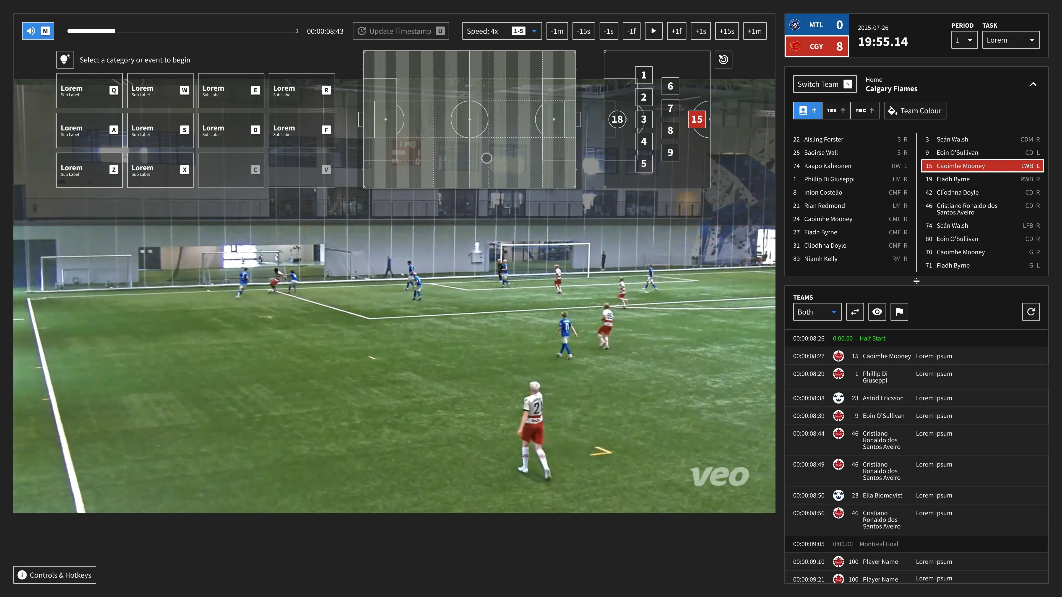1062x597 pixels.
Task: Select the Lorem category with hotkey R
Action: (302, 91)
